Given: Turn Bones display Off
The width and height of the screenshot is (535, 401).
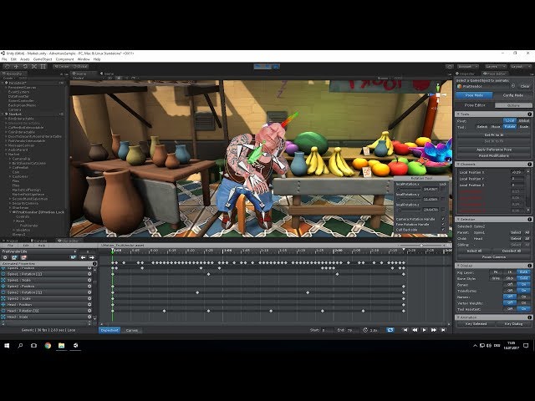Looking at the screenshot, I should (x=510, y=284).
